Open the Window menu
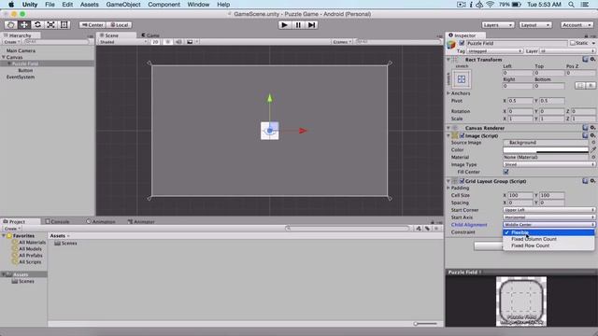 198,5
